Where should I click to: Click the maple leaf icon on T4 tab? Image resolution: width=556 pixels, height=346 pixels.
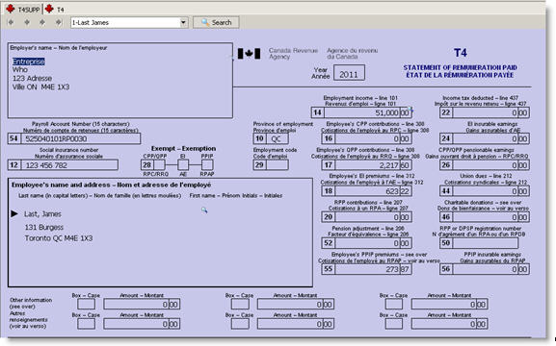tap(49, 9)
